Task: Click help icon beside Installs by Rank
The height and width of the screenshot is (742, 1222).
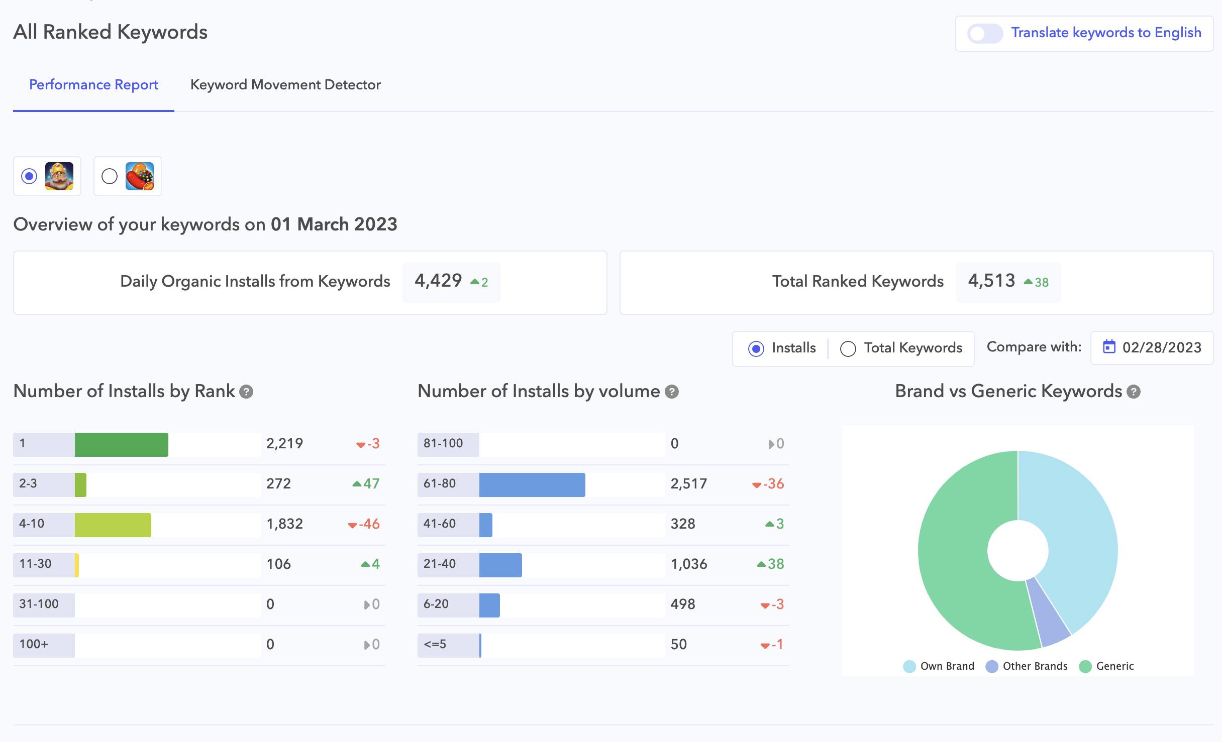Action: (246, 392)
